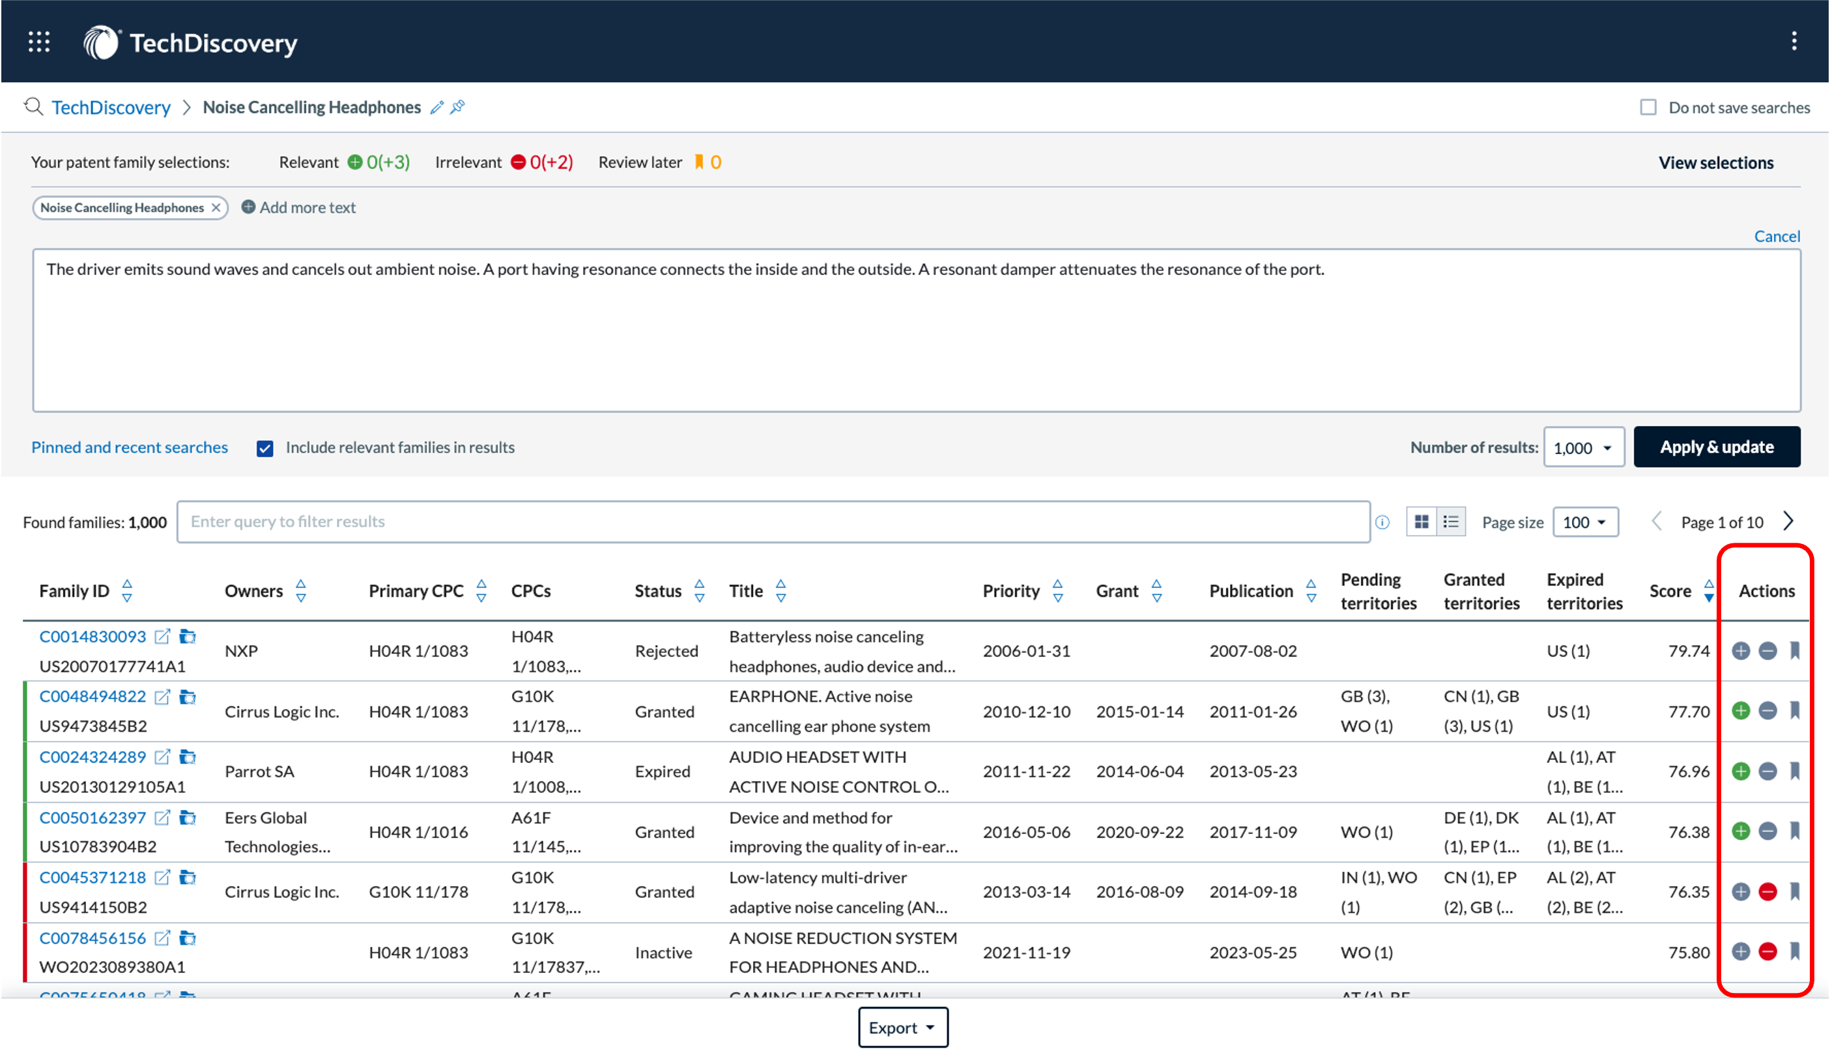Image resolution: width=1830 pixels, height=1051 pixels.
Task: Sort by Owners column
Action: (x=301, y=591)
